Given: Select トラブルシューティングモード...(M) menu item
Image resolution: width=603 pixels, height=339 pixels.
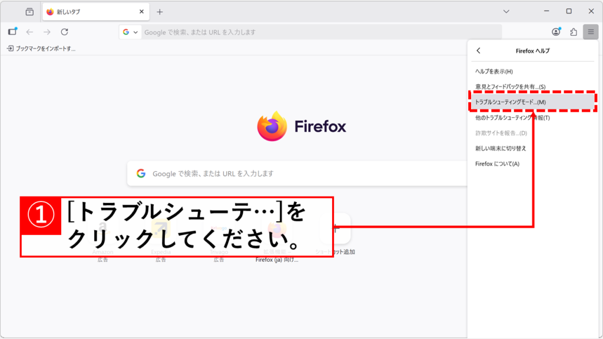Looking at the screenshot, I should click(532, 102).
